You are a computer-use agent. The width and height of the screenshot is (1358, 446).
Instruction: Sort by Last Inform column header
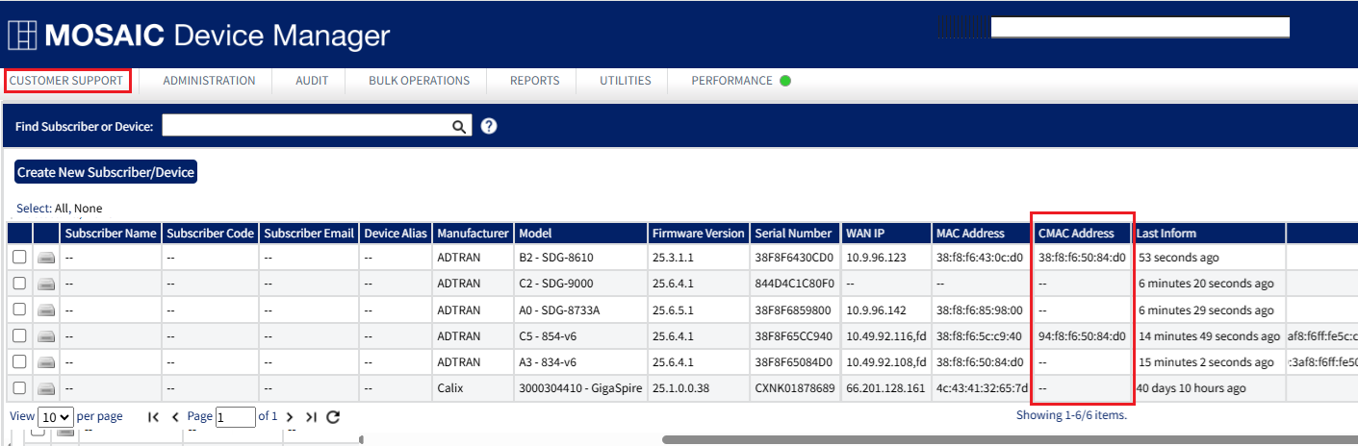1166,234
